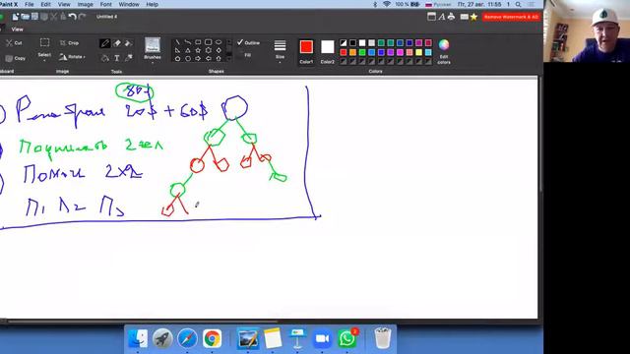This screenshot has width=630, height=354.
Task: Click the Spotlight search icon in menu bar
Action: (519, 4)
